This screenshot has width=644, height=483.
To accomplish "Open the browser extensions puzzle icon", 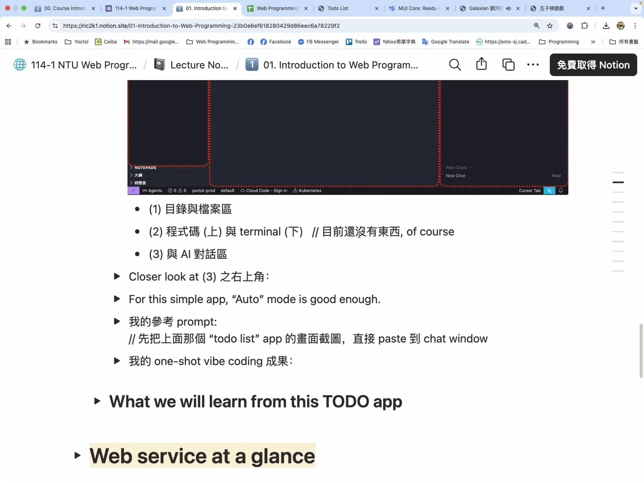I will point(585,26).
